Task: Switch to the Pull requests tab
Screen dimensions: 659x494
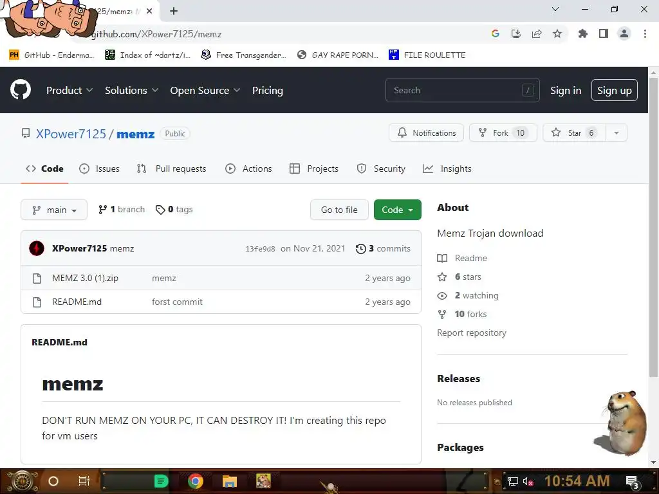Action: tap(171, 169)
